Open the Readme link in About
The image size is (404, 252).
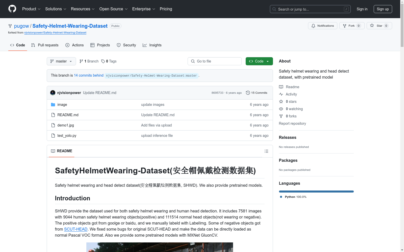pos(289,87)
